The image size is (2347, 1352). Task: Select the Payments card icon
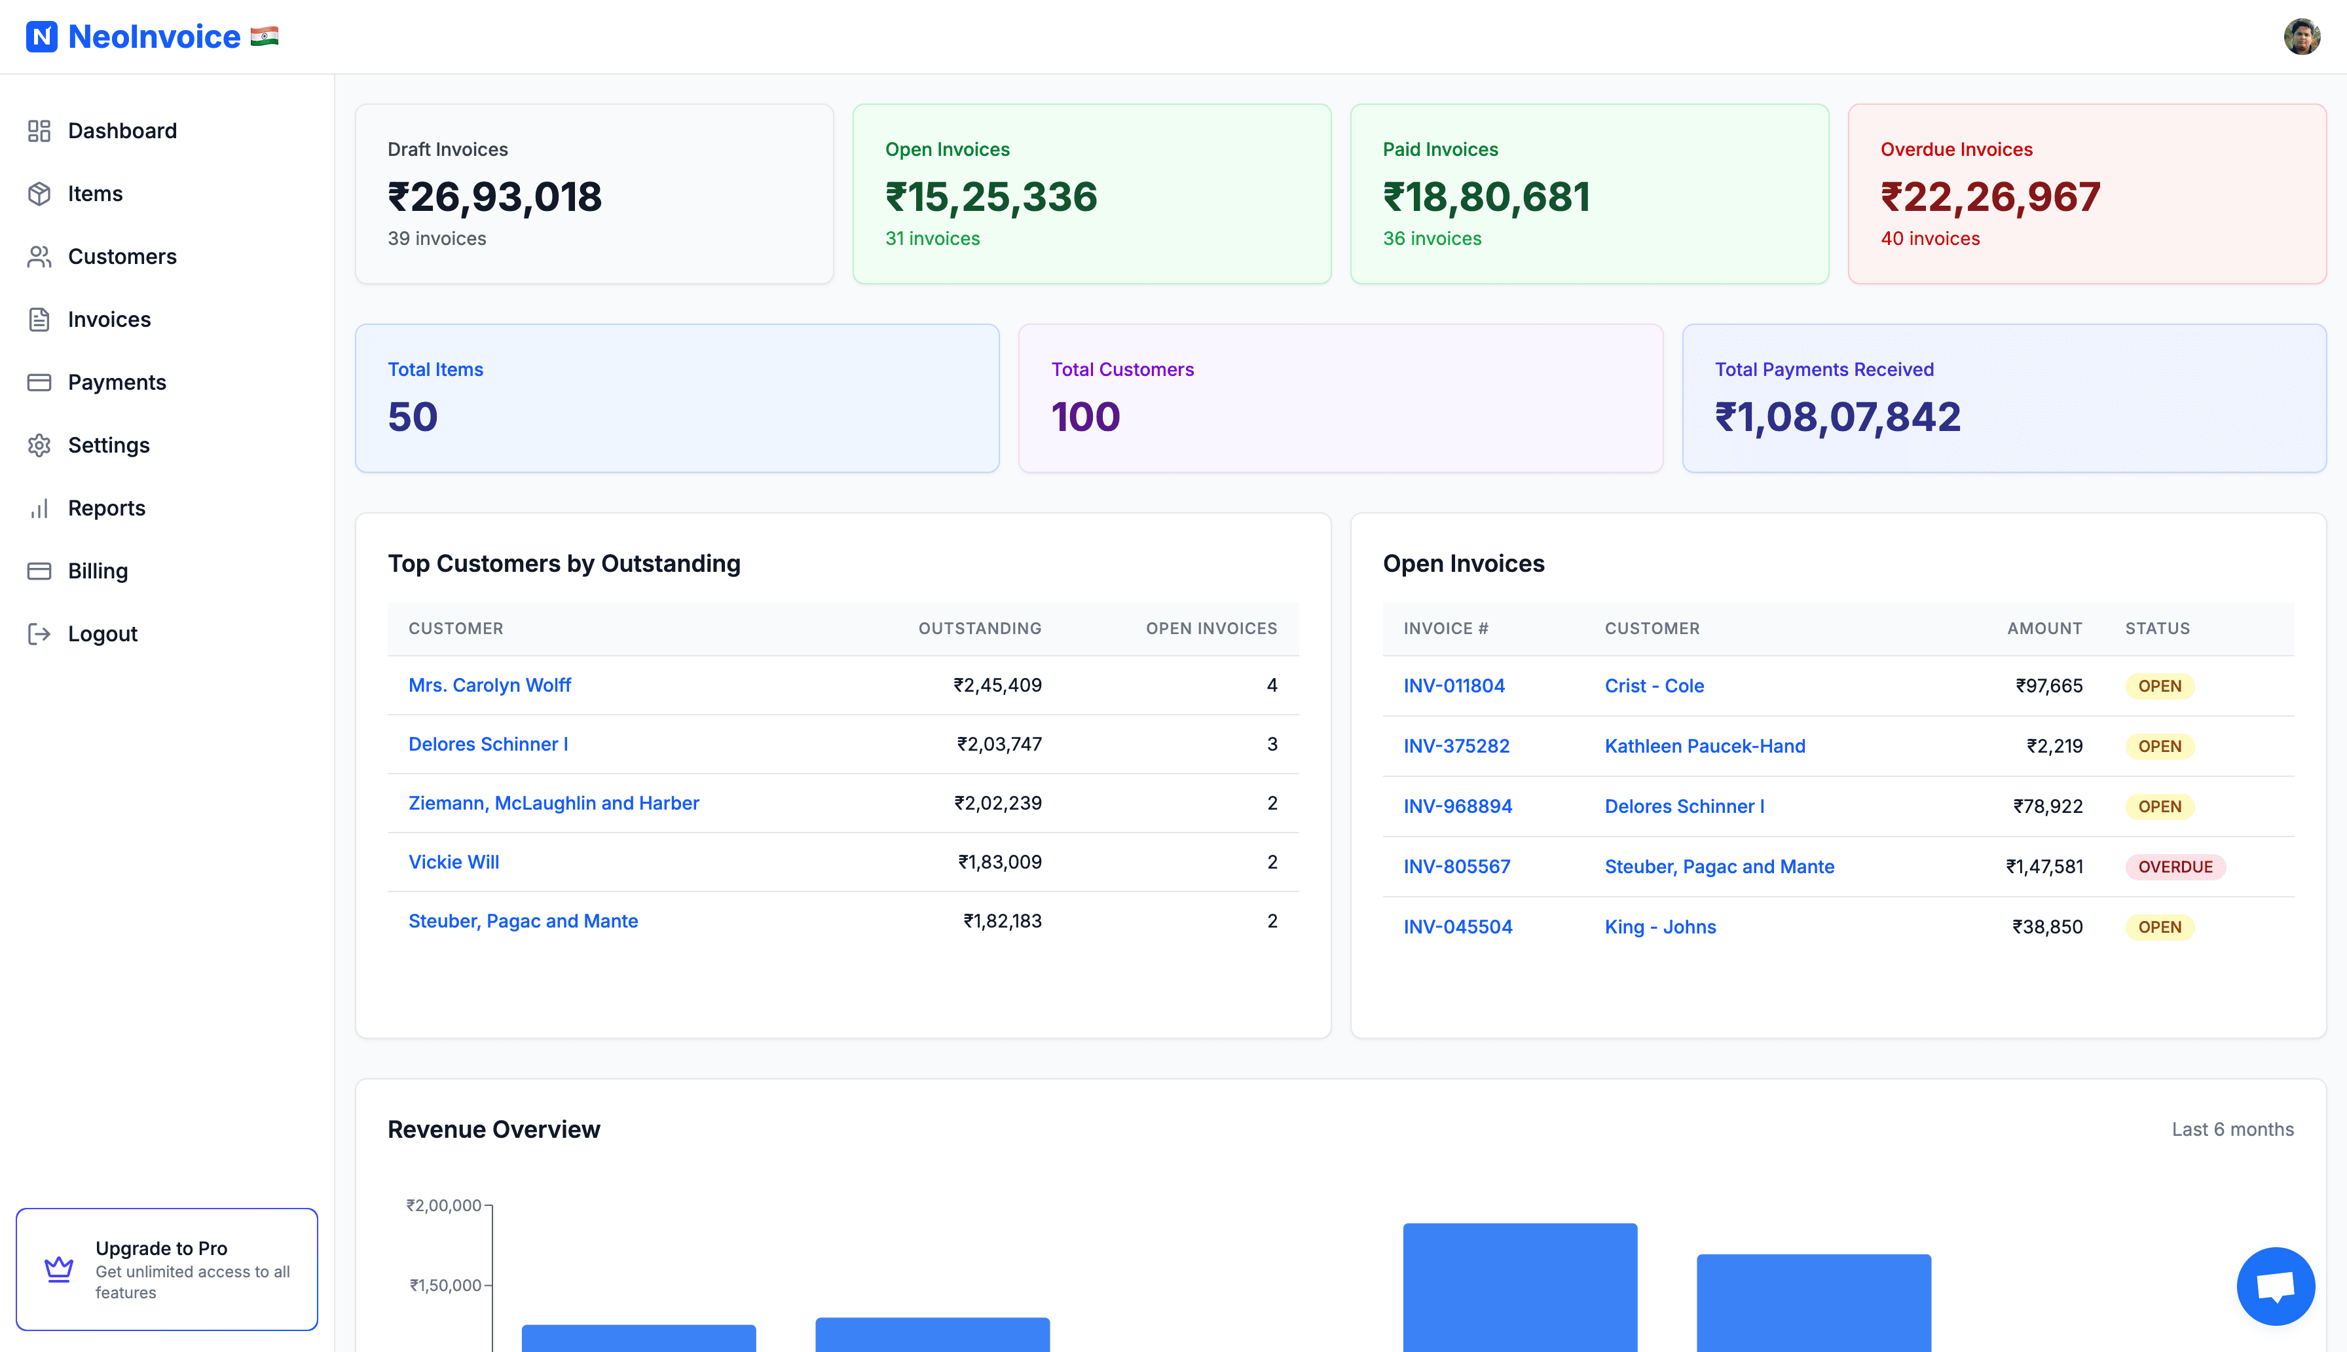(x=39, y=382)
